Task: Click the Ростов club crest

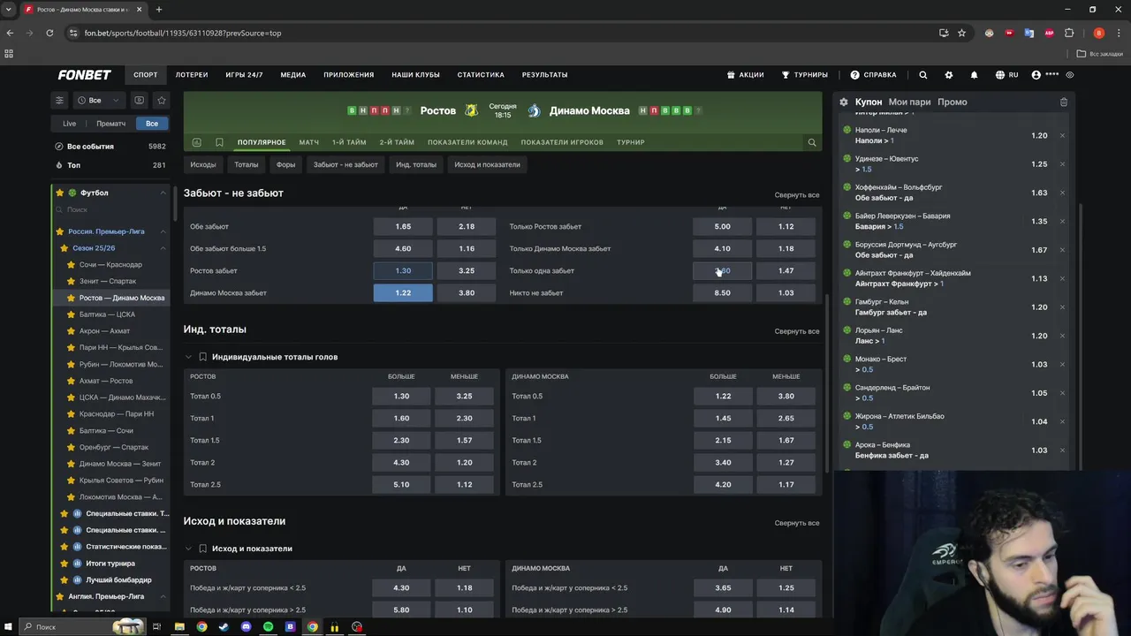Action: 471,110
